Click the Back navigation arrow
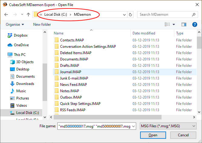The image size is (202, 143). tap(7, 15)
